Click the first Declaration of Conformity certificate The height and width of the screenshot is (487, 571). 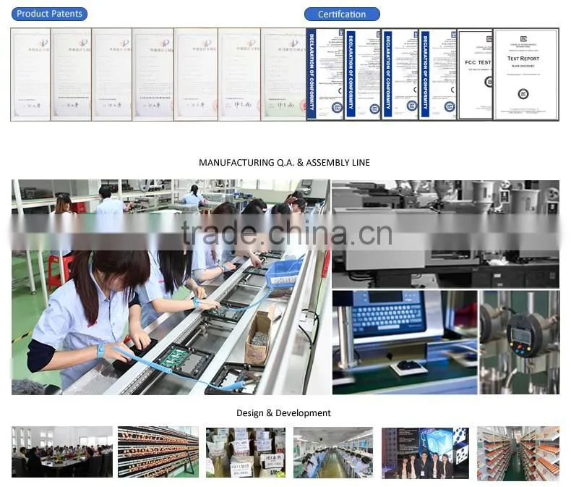pos(325,75)
